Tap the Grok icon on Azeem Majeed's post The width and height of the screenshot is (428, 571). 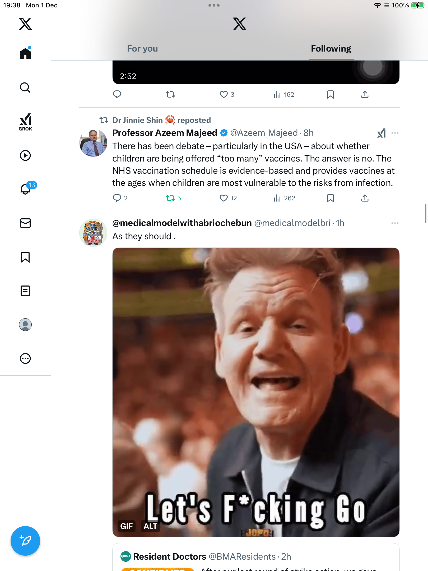[x=381, y=133]
